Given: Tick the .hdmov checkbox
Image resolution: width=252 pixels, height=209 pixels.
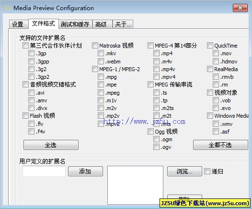Looking at the screenshot, I should point(216,61).
